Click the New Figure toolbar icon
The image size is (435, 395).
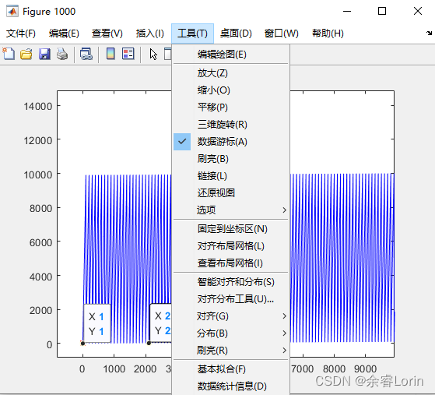point(9,54)
